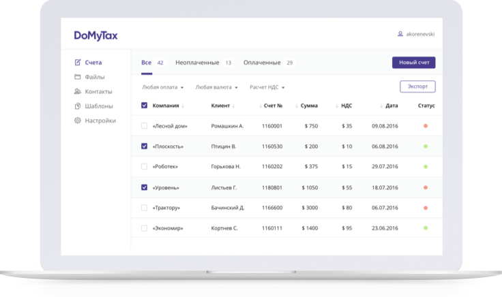Click the Контакты people icon

tap(78, 91)
